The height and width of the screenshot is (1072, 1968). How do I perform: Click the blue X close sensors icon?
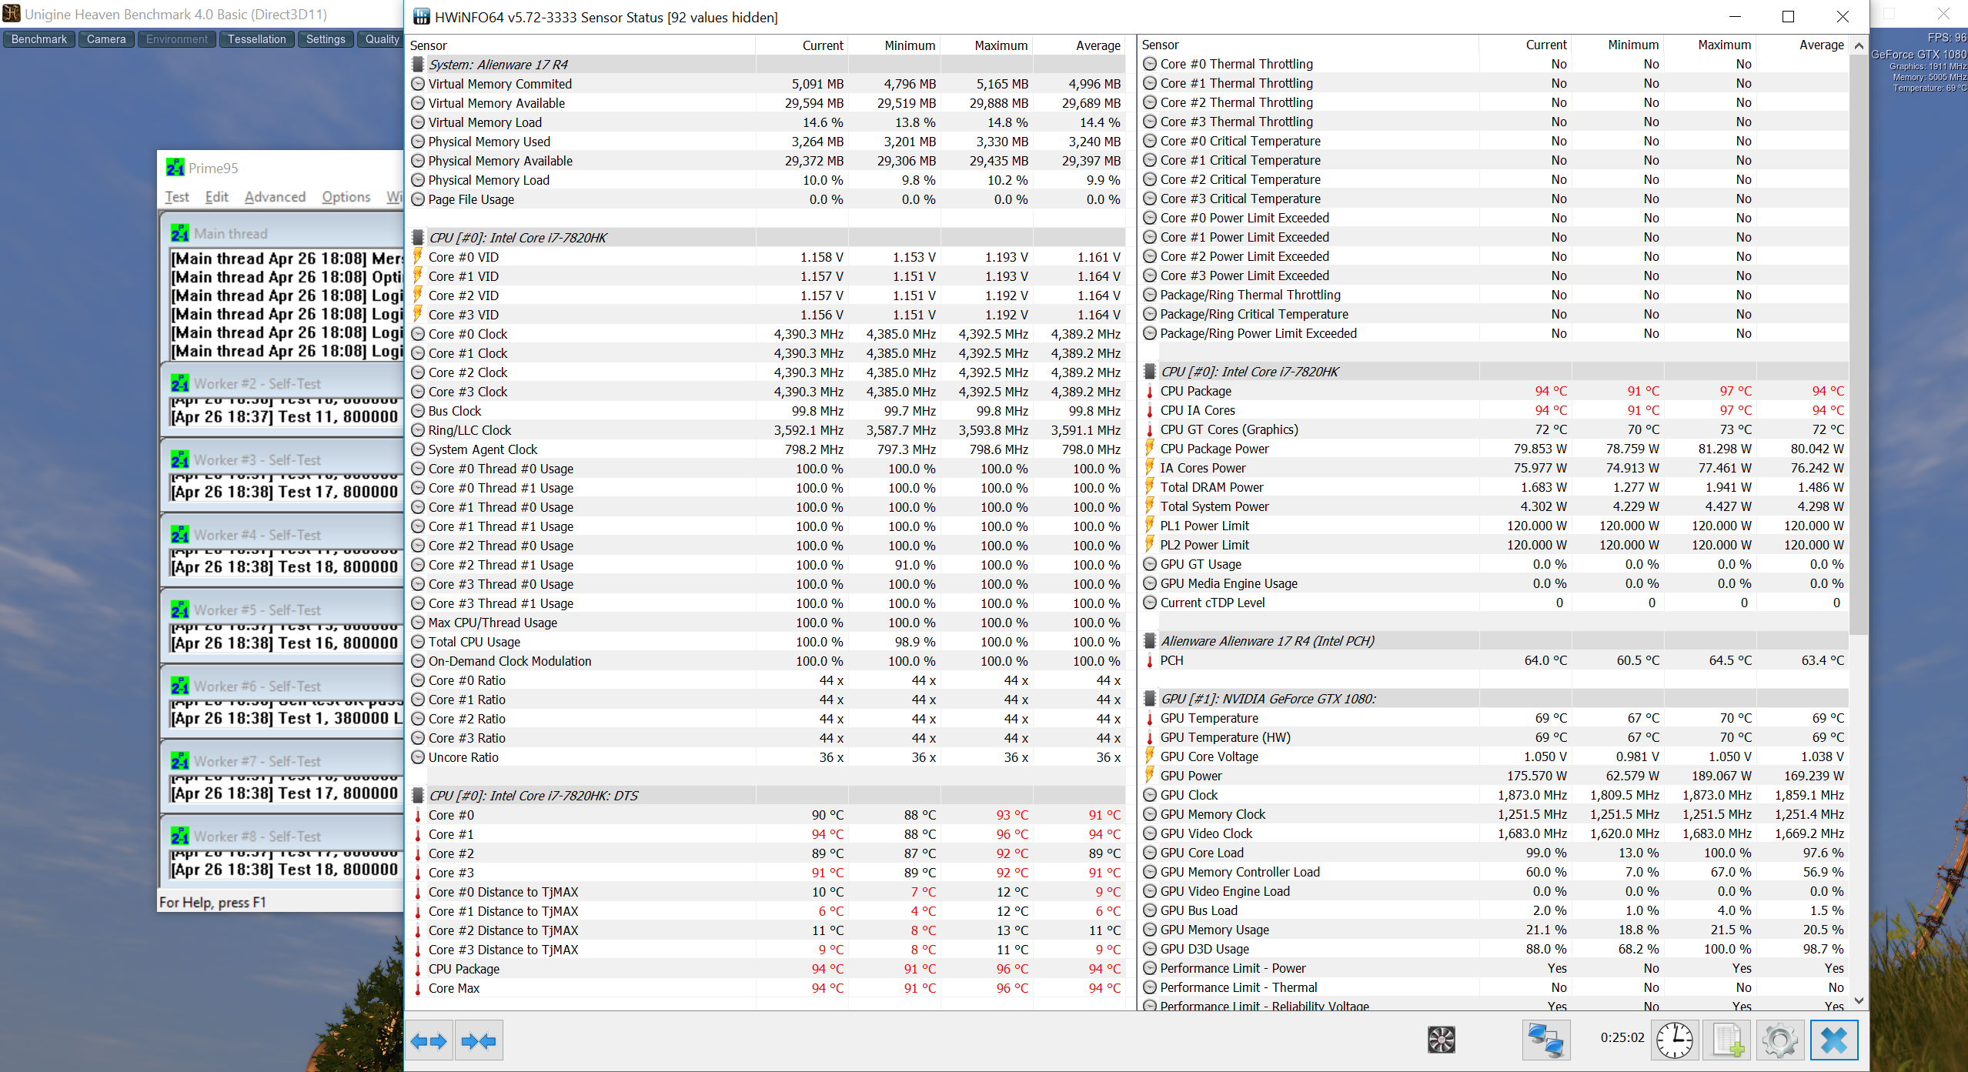coord(1834,1040)
